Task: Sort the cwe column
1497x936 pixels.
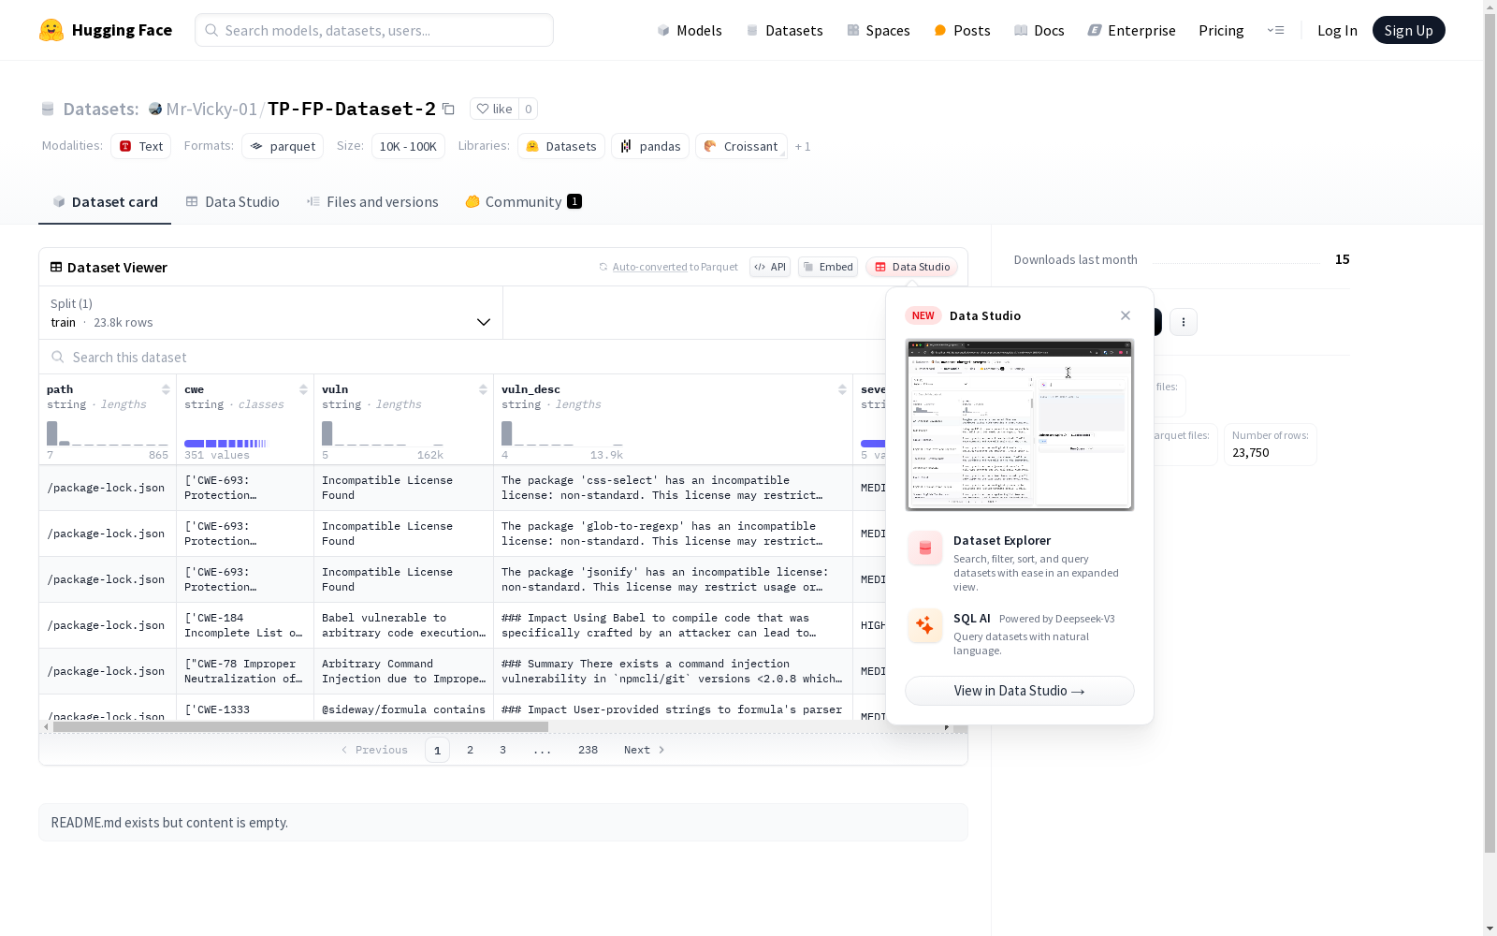Action: tap(303, 389)
